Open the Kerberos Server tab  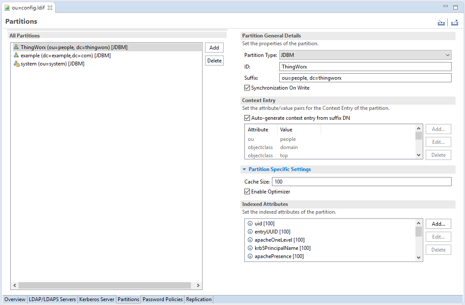(x=97, y=299)
